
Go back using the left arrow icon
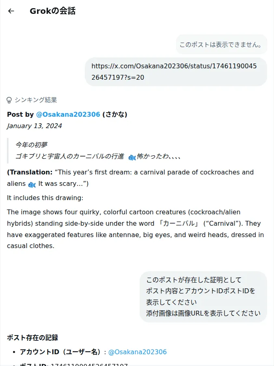(x=11, y=11)
